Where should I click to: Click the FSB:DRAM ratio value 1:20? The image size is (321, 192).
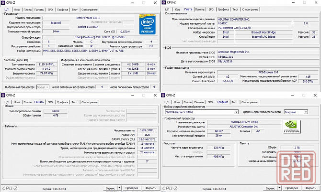click(x=147, y=135)
